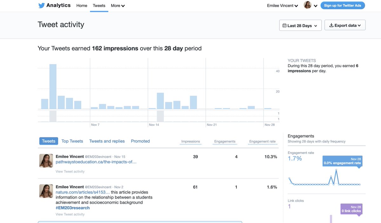Click calendar icon in Last 28 Days button
The image size is (381, 223).
click(284, 26)
